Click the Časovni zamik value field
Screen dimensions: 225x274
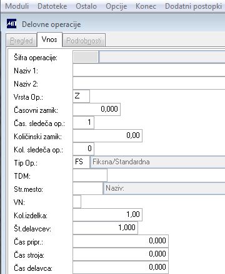97,109
